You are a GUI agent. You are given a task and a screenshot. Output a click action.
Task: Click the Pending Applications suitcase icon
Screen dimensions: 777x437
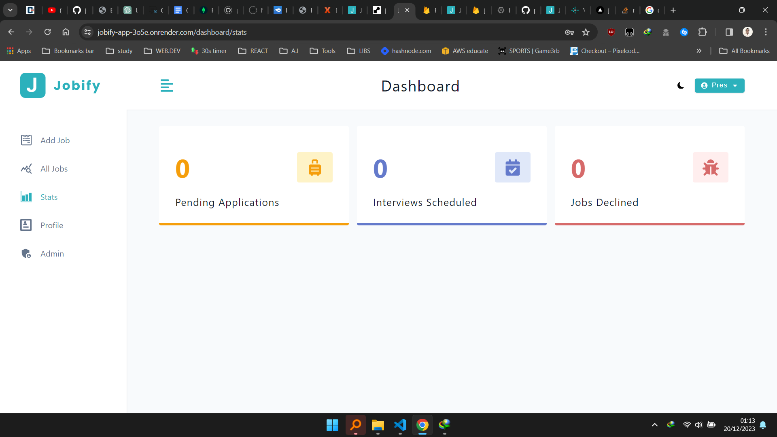(315, 168)
